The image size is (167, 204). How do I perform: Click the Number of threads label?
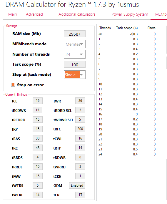tap(31, 54)
